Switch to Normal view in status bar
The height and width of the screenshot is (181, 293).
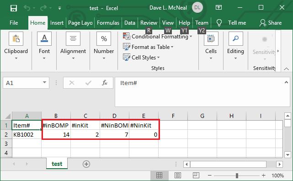[x=159, y=176]
